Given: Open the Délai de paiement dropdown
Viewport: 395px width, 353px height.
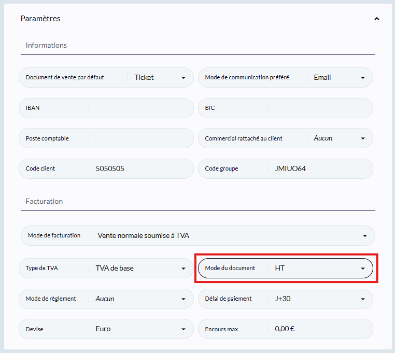Looking at the screenshot, I should coord(286,299).
